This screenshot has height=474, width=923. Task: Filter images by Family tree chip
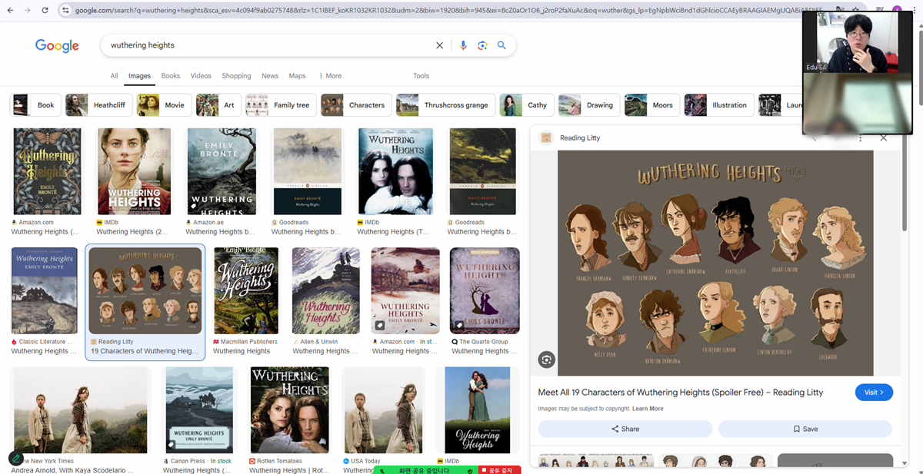click(281, 105)
